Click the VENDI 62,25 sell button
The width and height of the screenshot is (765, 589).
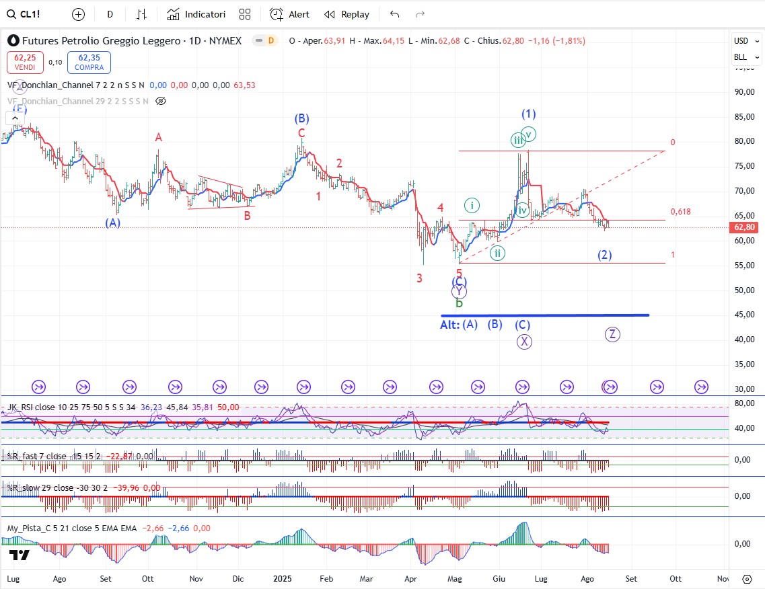(x=25, y=63)
